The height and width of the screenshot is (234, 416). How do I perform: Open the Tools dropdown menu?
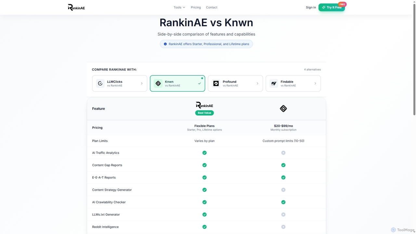click(x=179, y=7)
